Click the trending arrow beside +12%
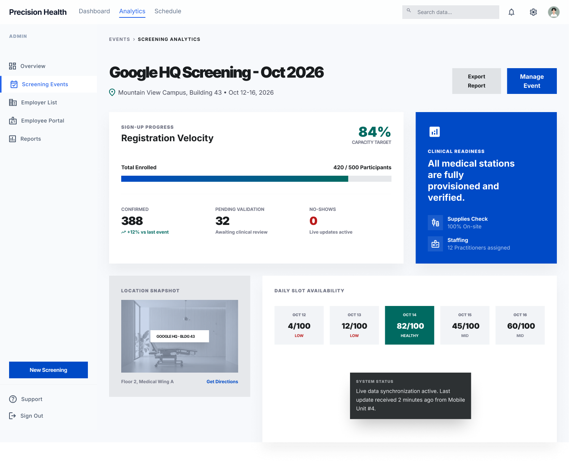 pos(123,232)
